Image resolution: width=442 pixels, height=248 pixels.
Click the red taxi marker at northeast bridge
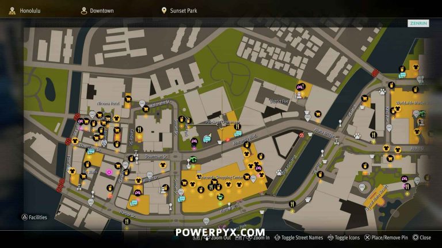375,73
